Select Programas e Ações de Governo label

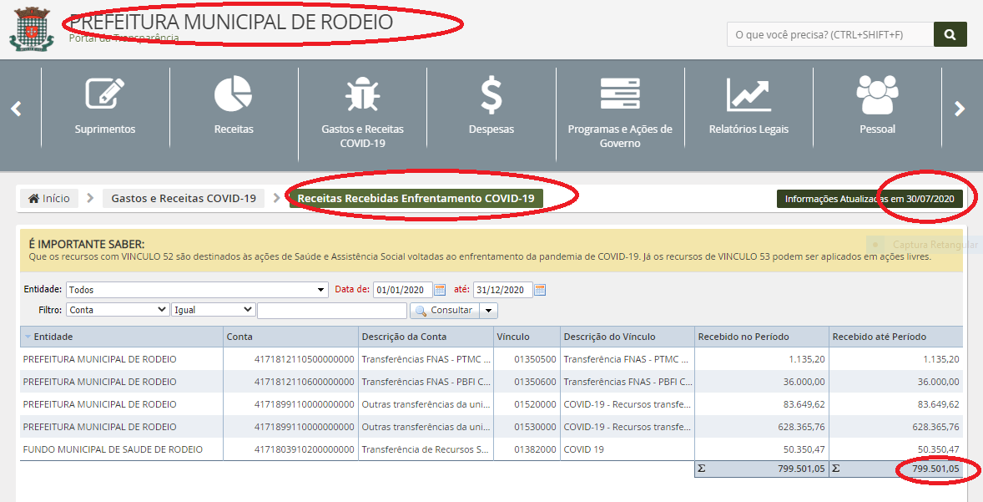tap(620, 136)
